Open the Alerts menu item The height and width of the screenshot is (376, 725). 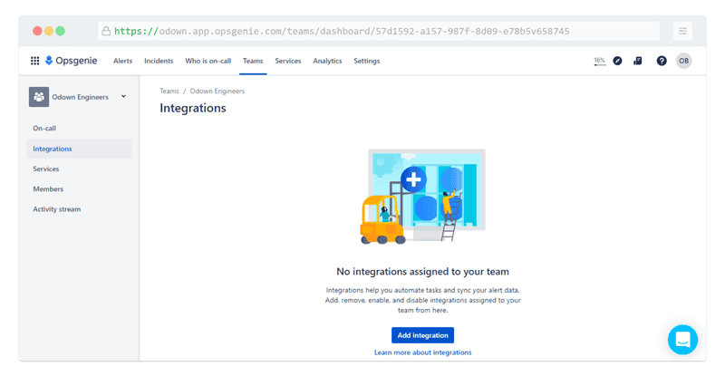[122, 61]
